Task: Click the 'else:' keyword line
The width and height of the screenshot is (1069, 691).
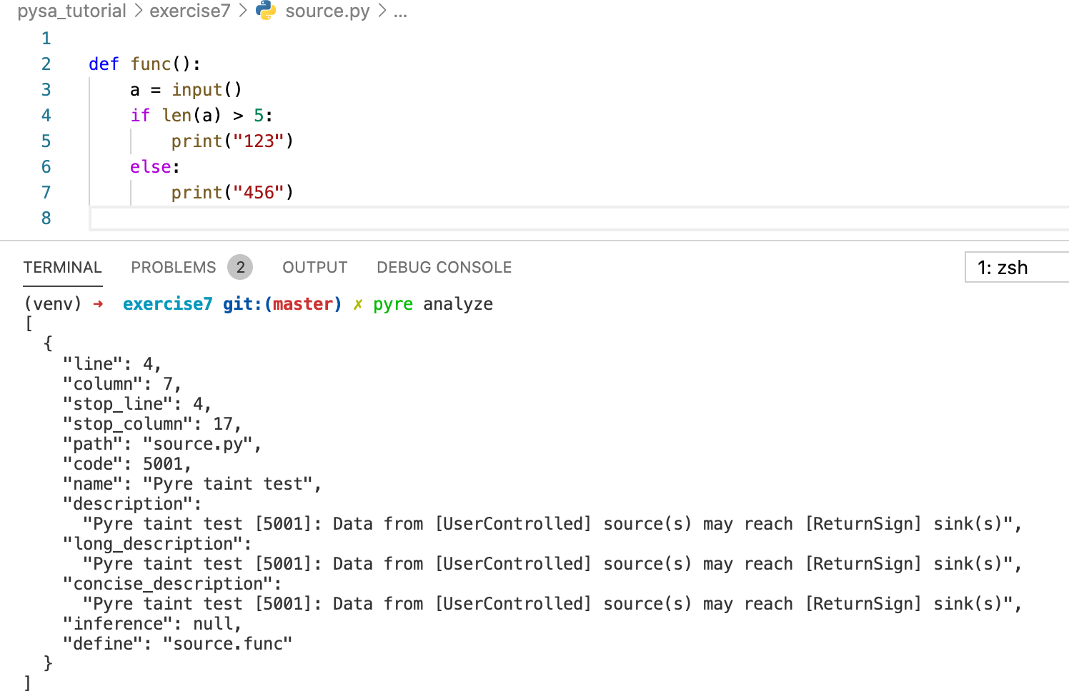Action: (155, 167)
